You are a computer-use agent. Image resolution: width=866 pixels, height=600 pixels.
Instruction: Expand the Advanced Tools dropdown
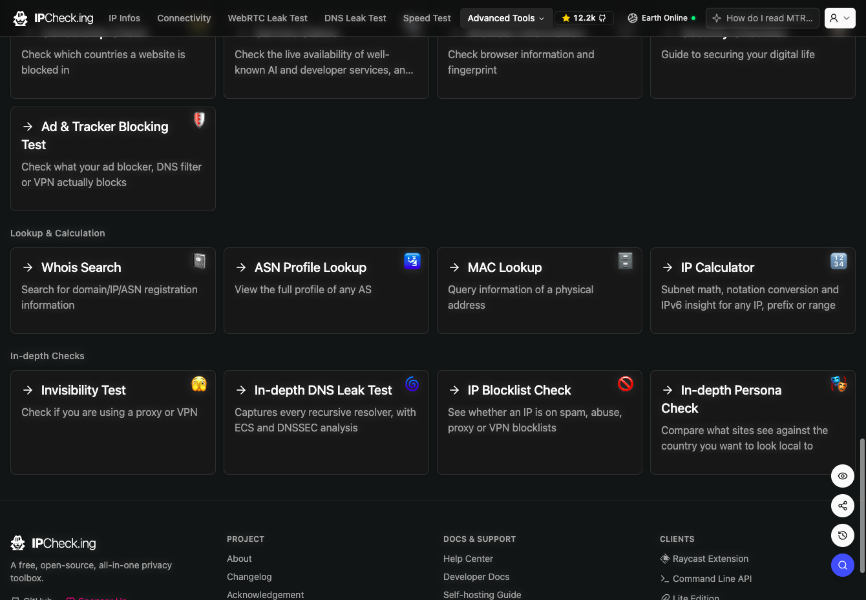pyautogui.click(x=506, y=18)
